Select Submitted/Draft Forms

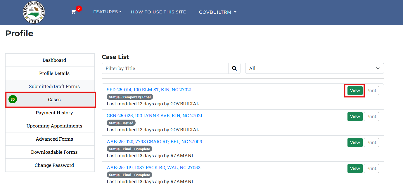[x=50, y=86]
